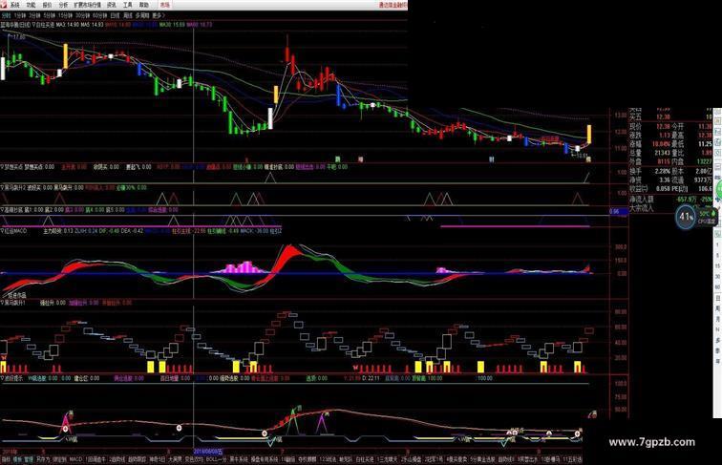Open the 模板 tab at bottom

(17, 459)
